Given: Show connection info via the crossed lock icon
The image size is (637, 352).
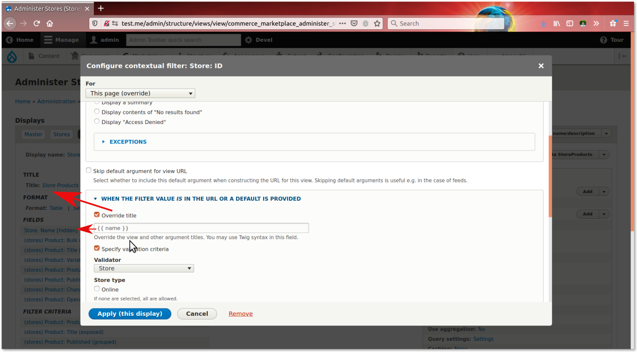Looking at the screenshot, I should [106, 23].
